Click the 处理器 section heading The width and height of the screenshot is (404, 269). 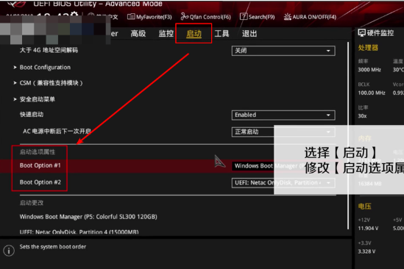click(x=368, y=48)
